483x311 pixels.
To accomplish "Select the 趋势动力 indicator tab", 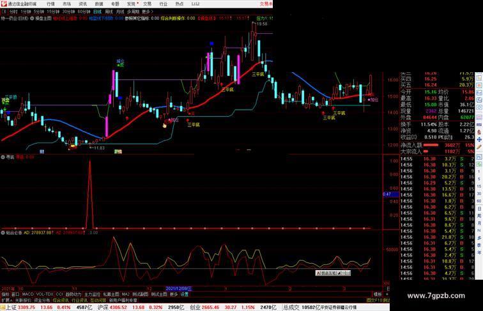I will pyautogui.click(x=73, y=294).
